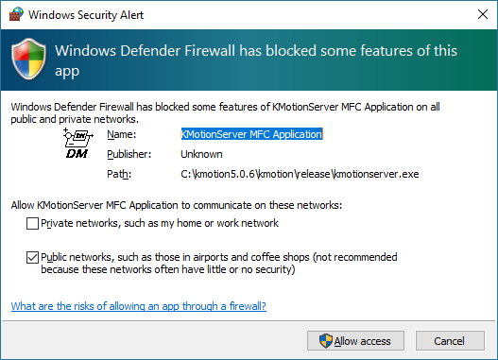Uncheck the Public networks checkbox

tap(32, 257)
